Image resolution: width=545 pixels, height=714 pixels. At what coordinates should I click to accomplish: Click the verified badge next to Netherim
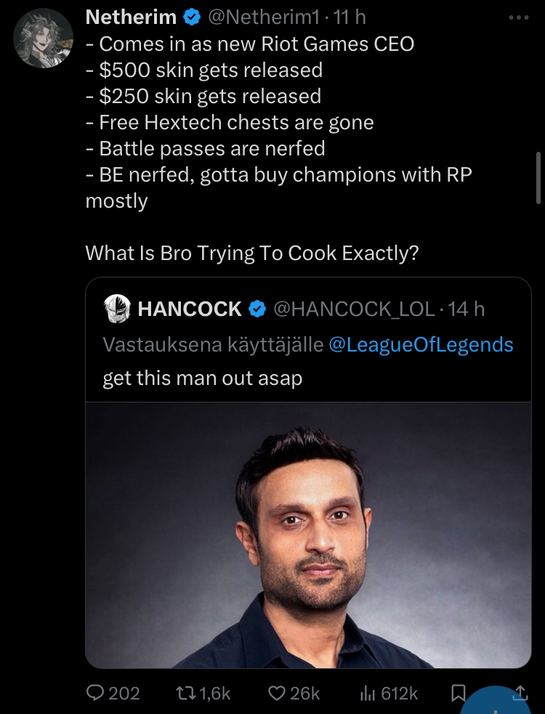click(x=193, y=17)
